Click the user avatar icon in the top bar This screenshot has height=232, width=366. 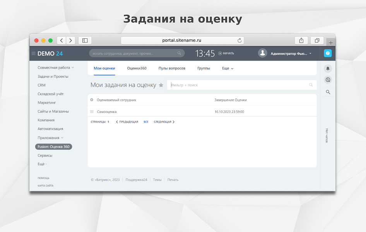pyautogui.click(x=263, y=53)
